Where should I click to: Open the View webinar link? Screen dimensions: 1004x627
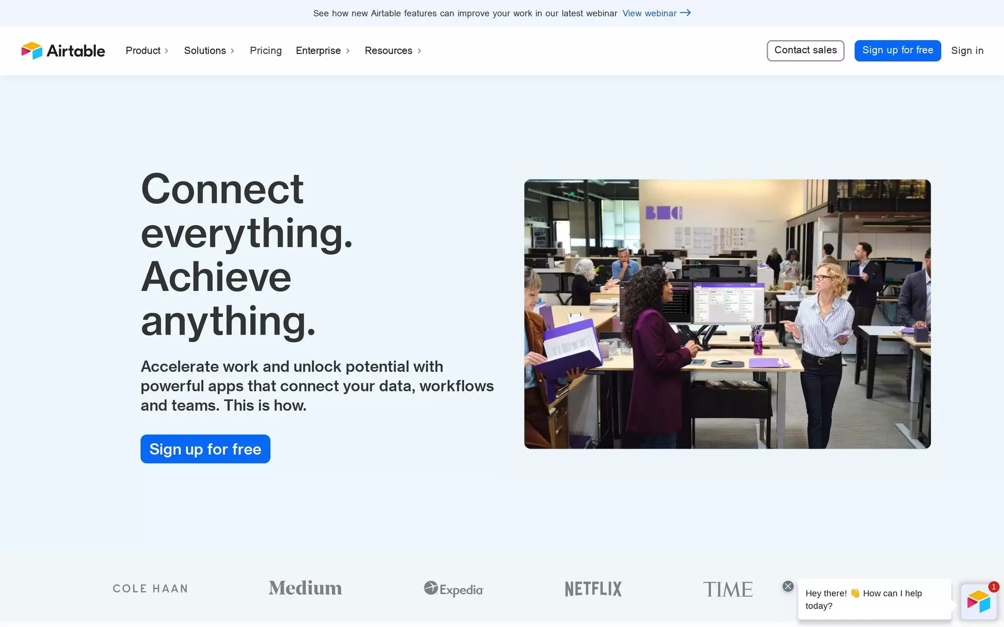[649, 14]
